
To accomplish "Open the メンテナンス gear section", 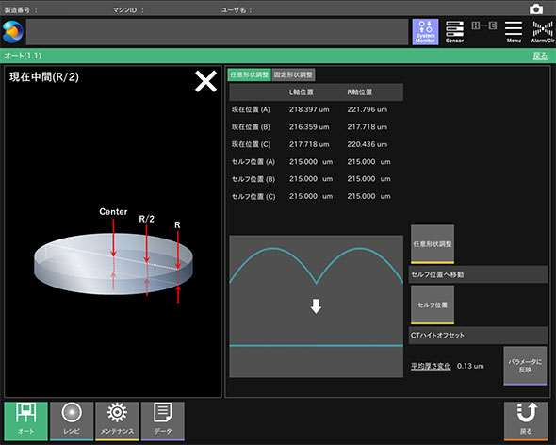I will tap(117, 421).
